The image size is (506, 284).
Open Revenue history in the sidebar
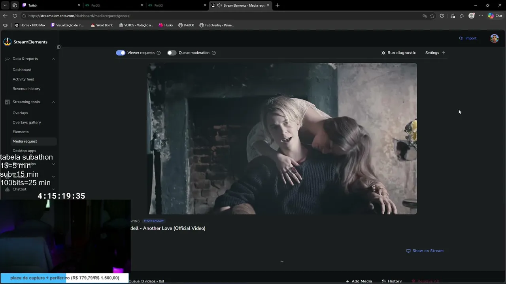[x=26, y=89]
